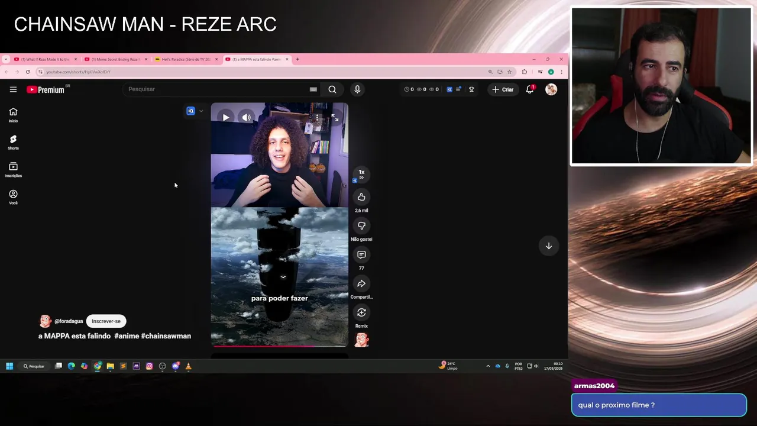Switch to the 'What If Reze Made It' tab

click(x=46, y=59)
